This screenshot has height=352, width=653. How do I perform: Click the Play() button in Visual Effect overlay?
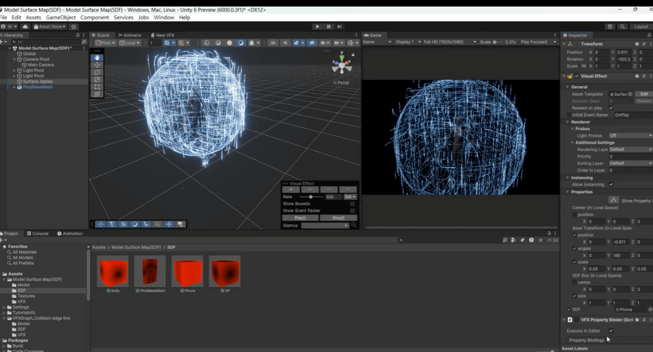pos(300,218)
